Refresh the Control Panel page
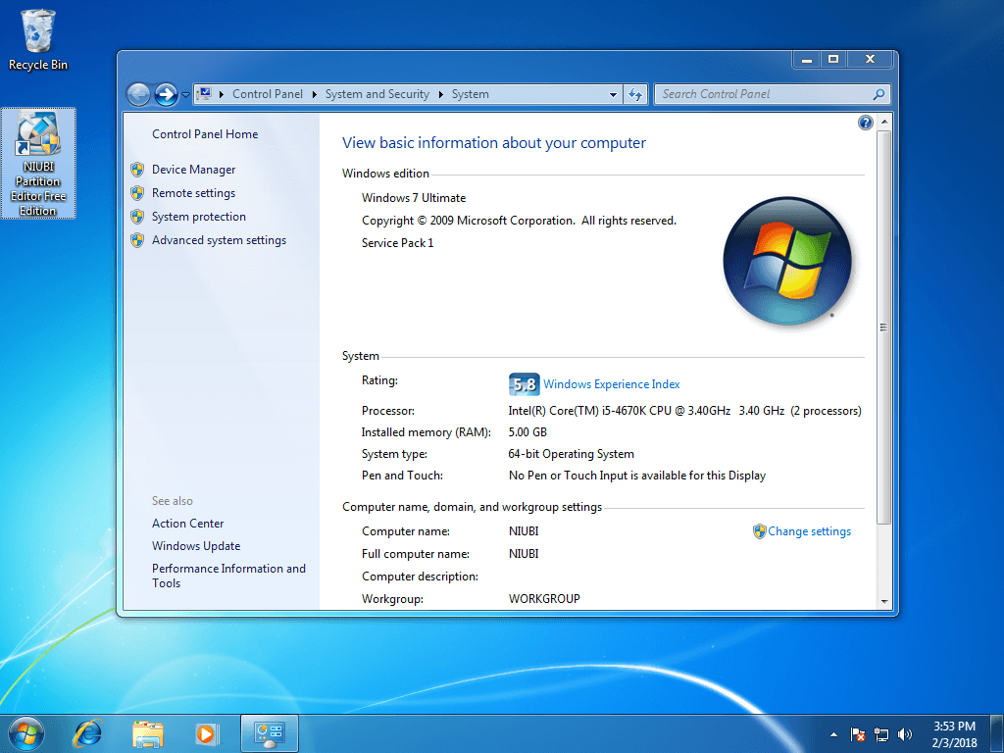 pos(635,95)
